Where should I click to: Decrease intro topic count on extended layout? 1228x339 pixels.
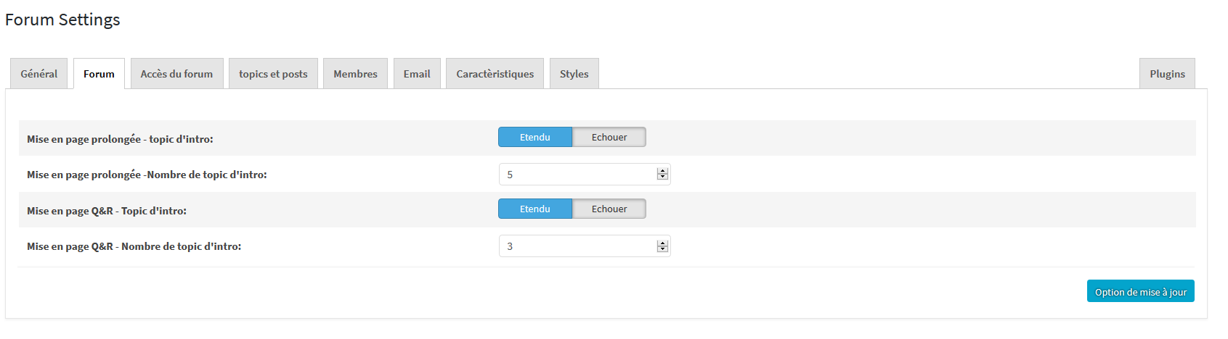[662, 177]
